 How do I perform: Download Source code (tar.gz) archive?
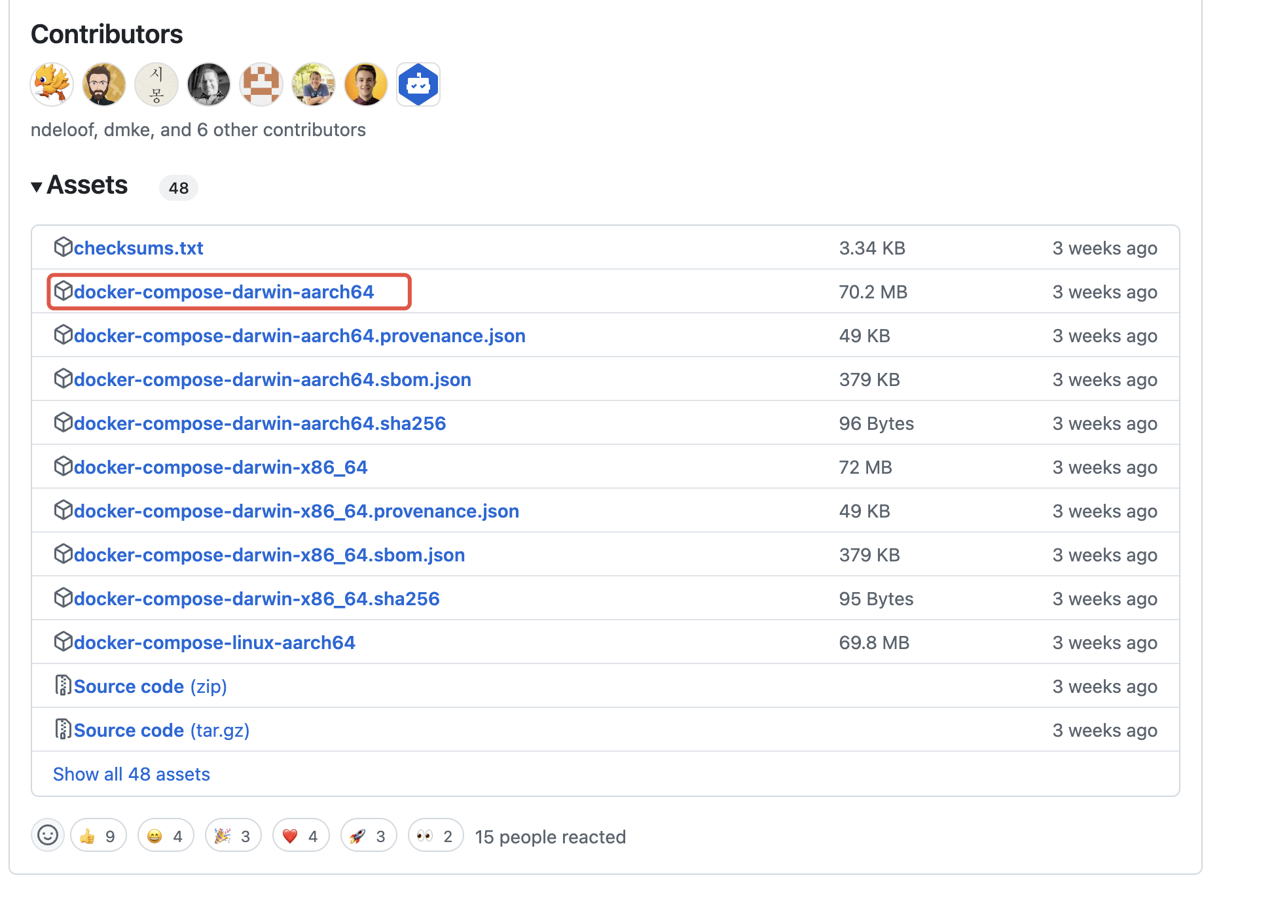(x=161, y=730)
